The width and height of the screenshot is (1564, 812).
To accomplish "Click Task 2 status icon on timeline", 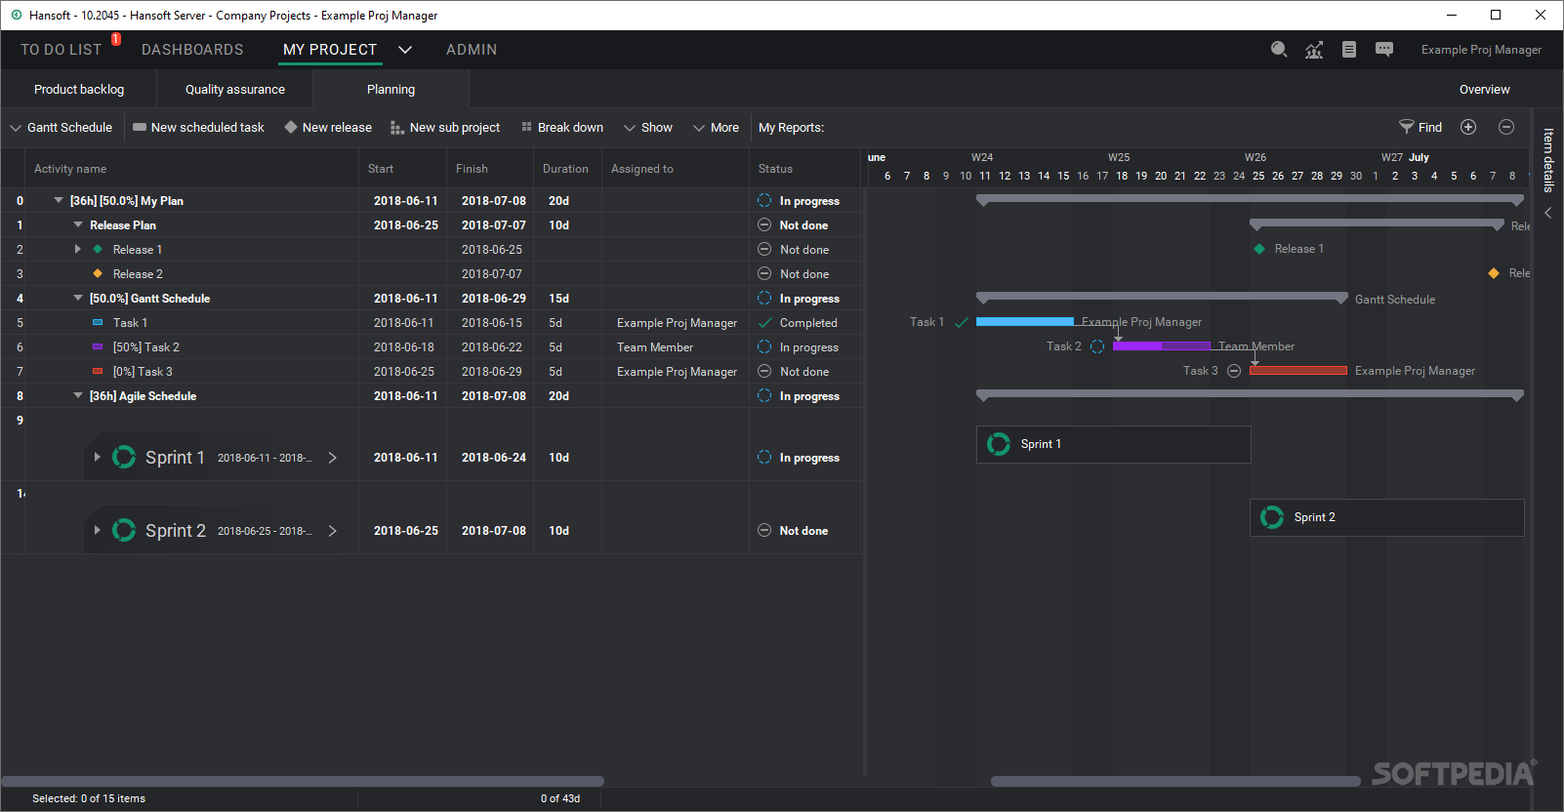I will [1097, 346].
